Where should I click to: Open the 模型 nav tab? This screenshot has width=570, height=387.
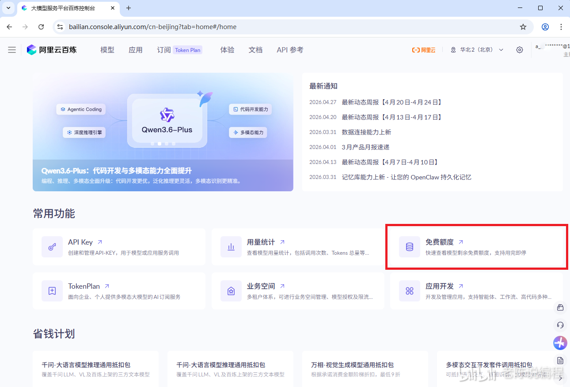(107, 50)
